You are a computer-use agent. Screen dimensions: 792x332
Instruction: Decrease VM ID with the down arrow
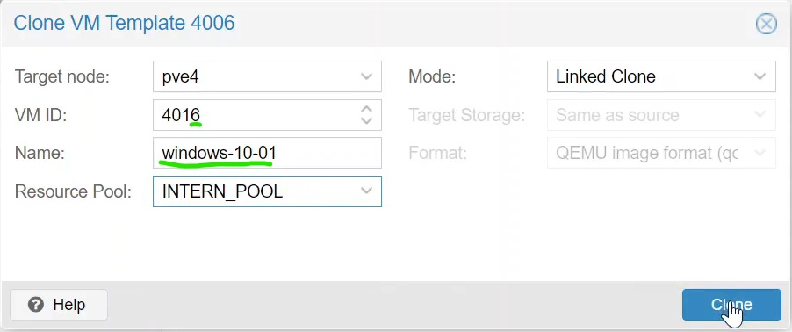pos(366,120)
